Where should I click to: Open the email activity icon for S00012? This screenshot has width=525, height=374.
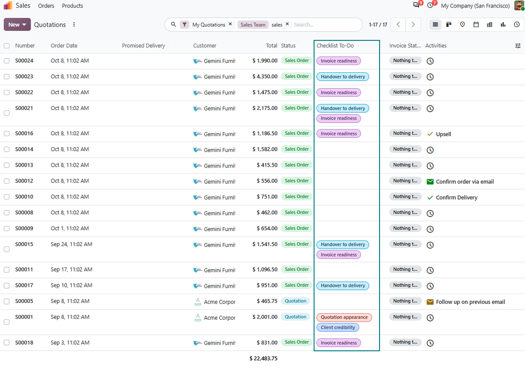click(x=430, y=181)
